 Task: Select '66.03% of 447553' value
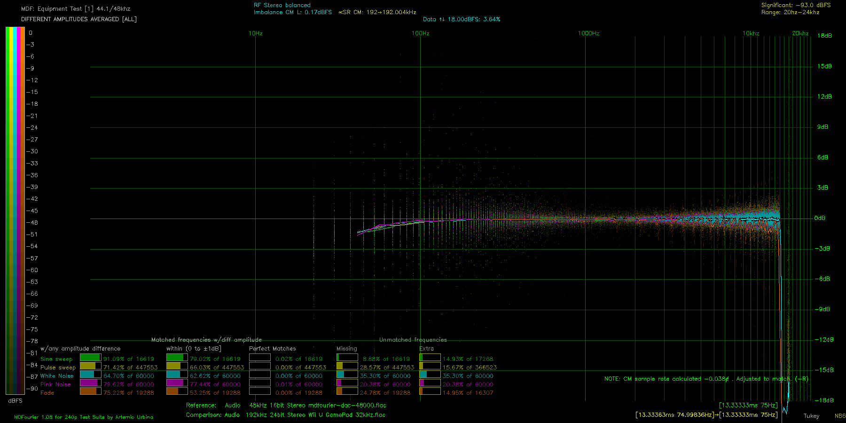pyautogui.click(x=217, y=368)
